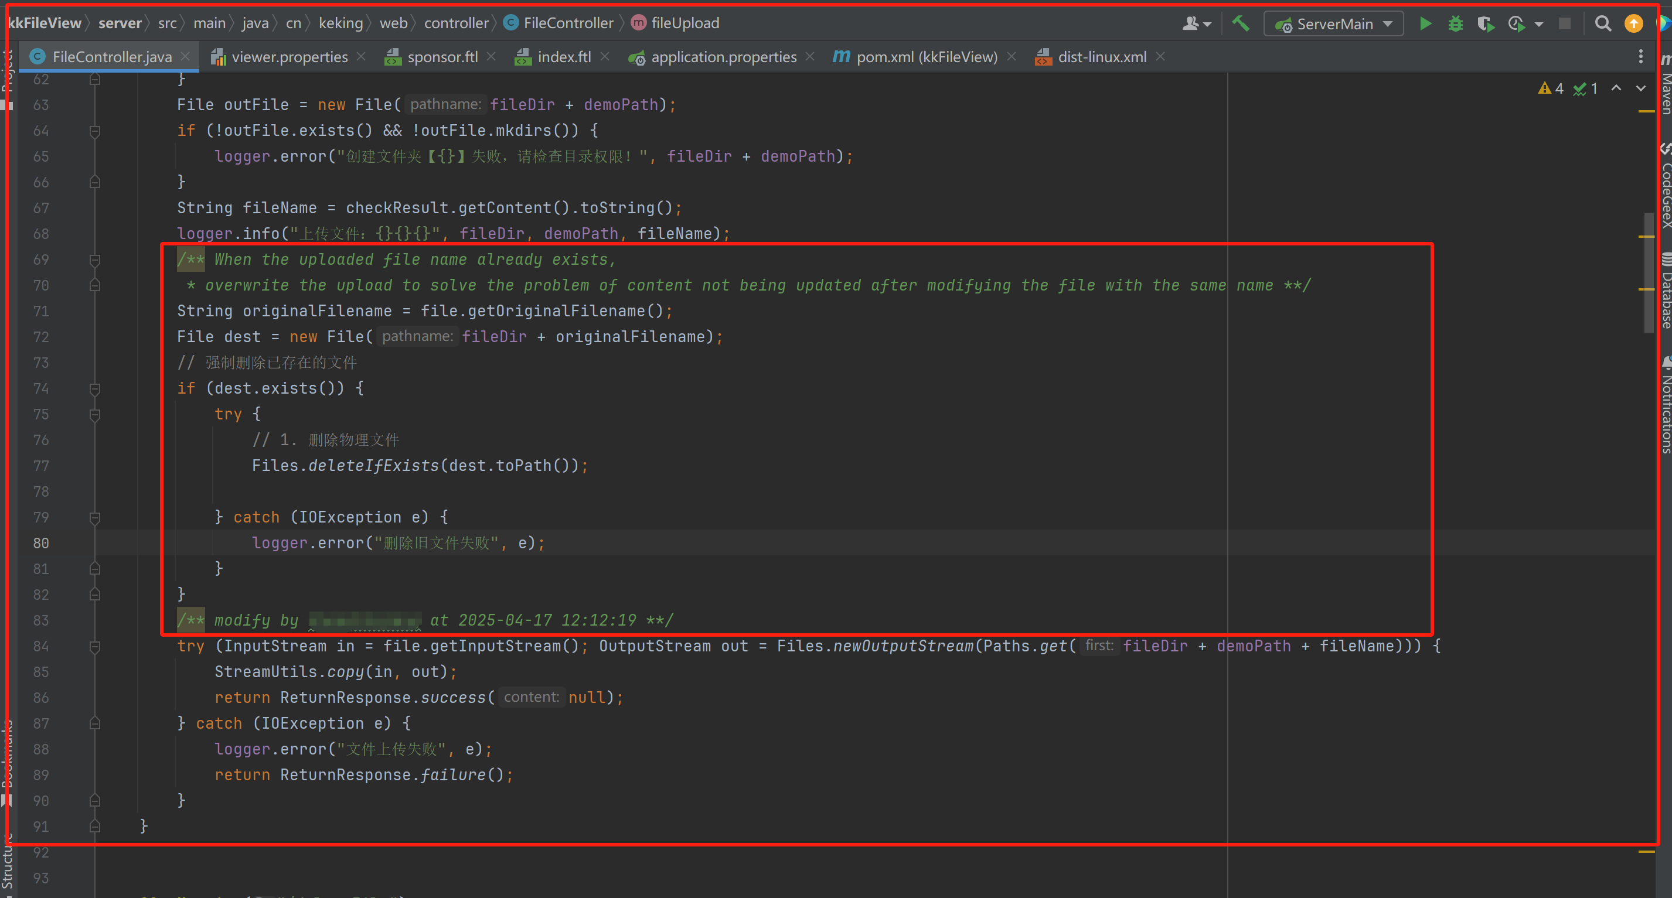The height and width of the screenshot is (898, 1672).
Task: Build project with the hammer icon
Action: pos(1240,24)
